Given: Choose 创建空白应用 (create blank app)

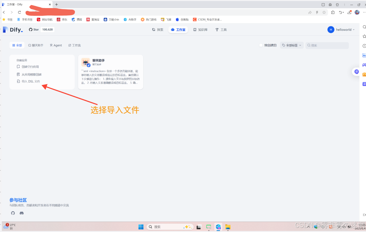Looking at the screenshot, I should (x=28, y=67).
